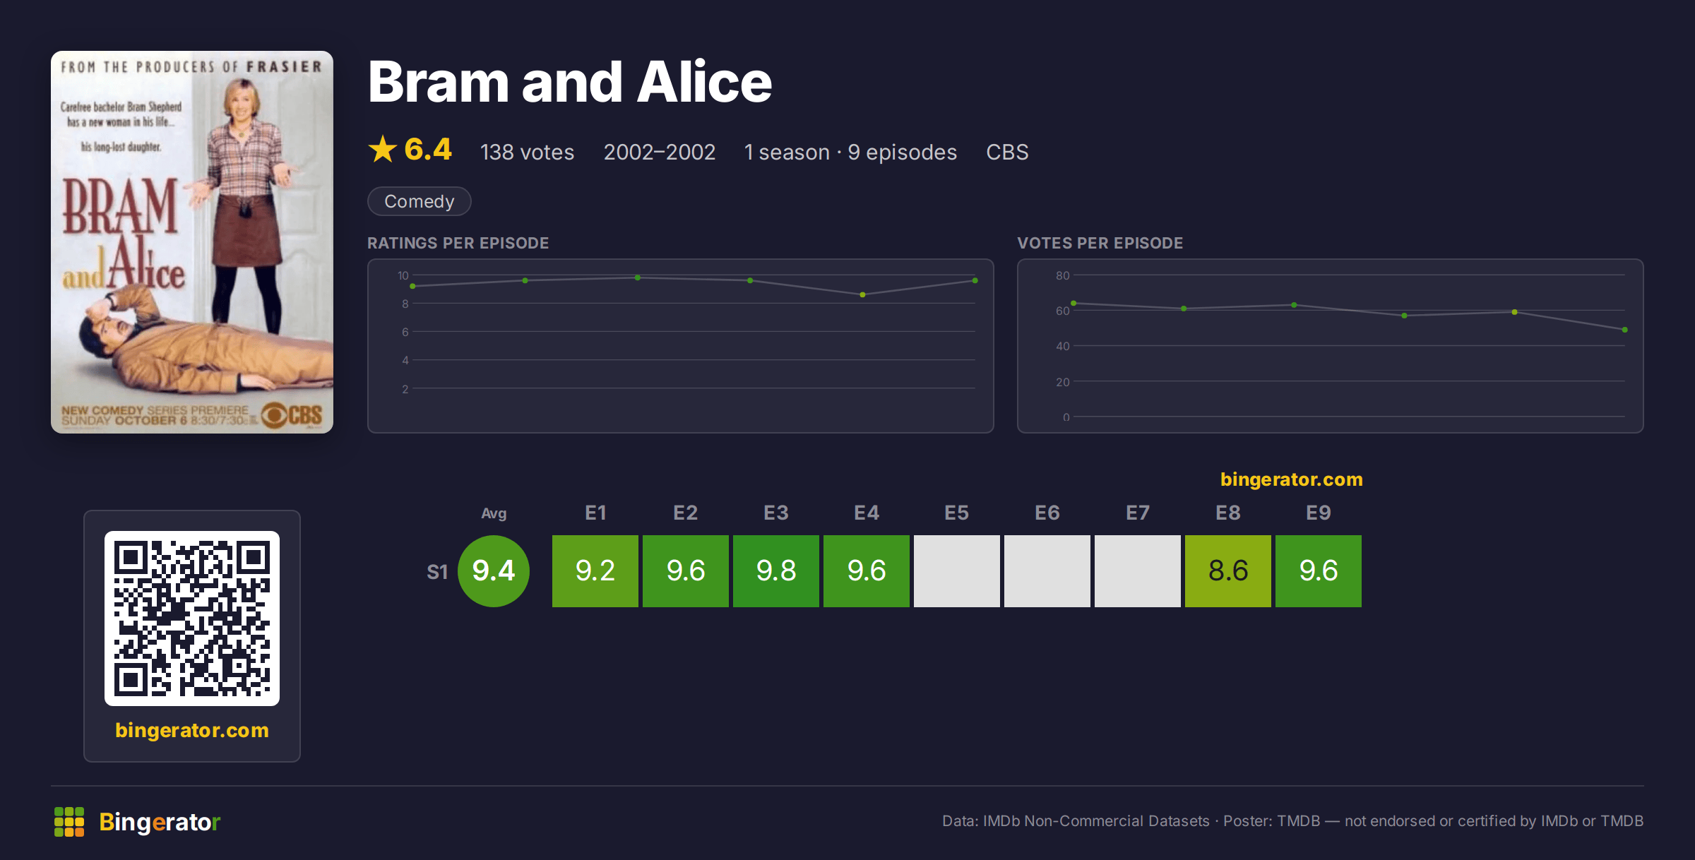This screenshot has height=860, width=1695.
Task: Select episode E3 rating tile 9.8
Action: click(776, 571)
